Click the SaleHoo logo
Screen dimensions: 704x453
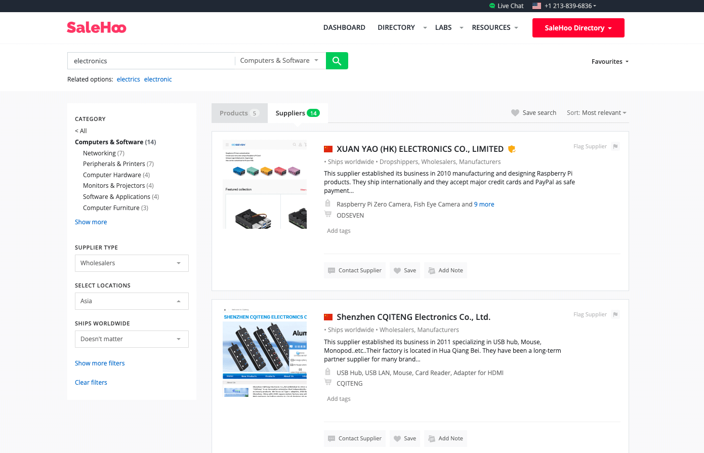click(97, 27)
